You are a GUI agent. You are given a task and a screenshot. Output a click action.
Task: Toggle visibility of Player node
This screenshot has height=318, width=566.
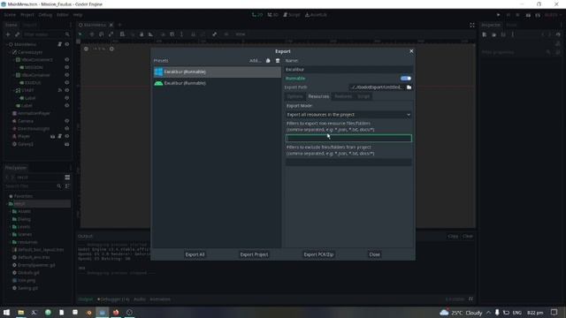click(67, 136)
